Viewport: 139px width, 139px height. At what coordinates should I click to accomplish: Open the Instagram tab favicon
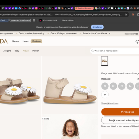click(x=36, y=8)
